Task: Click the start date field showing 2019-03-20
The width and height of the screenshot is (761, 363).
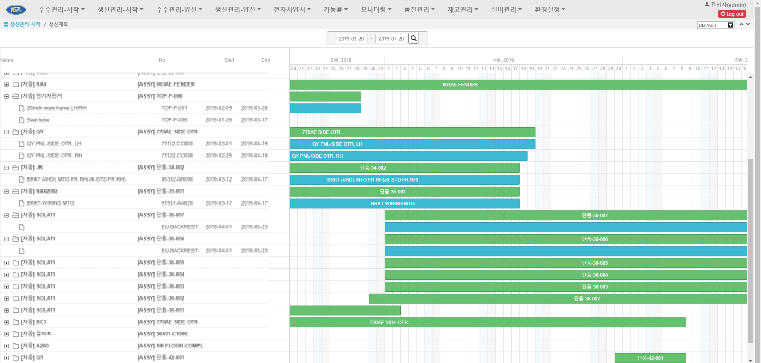Action: pos(351,38)
